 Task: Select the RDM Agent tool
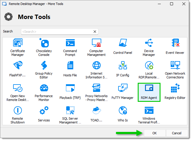tap(149, 92)
